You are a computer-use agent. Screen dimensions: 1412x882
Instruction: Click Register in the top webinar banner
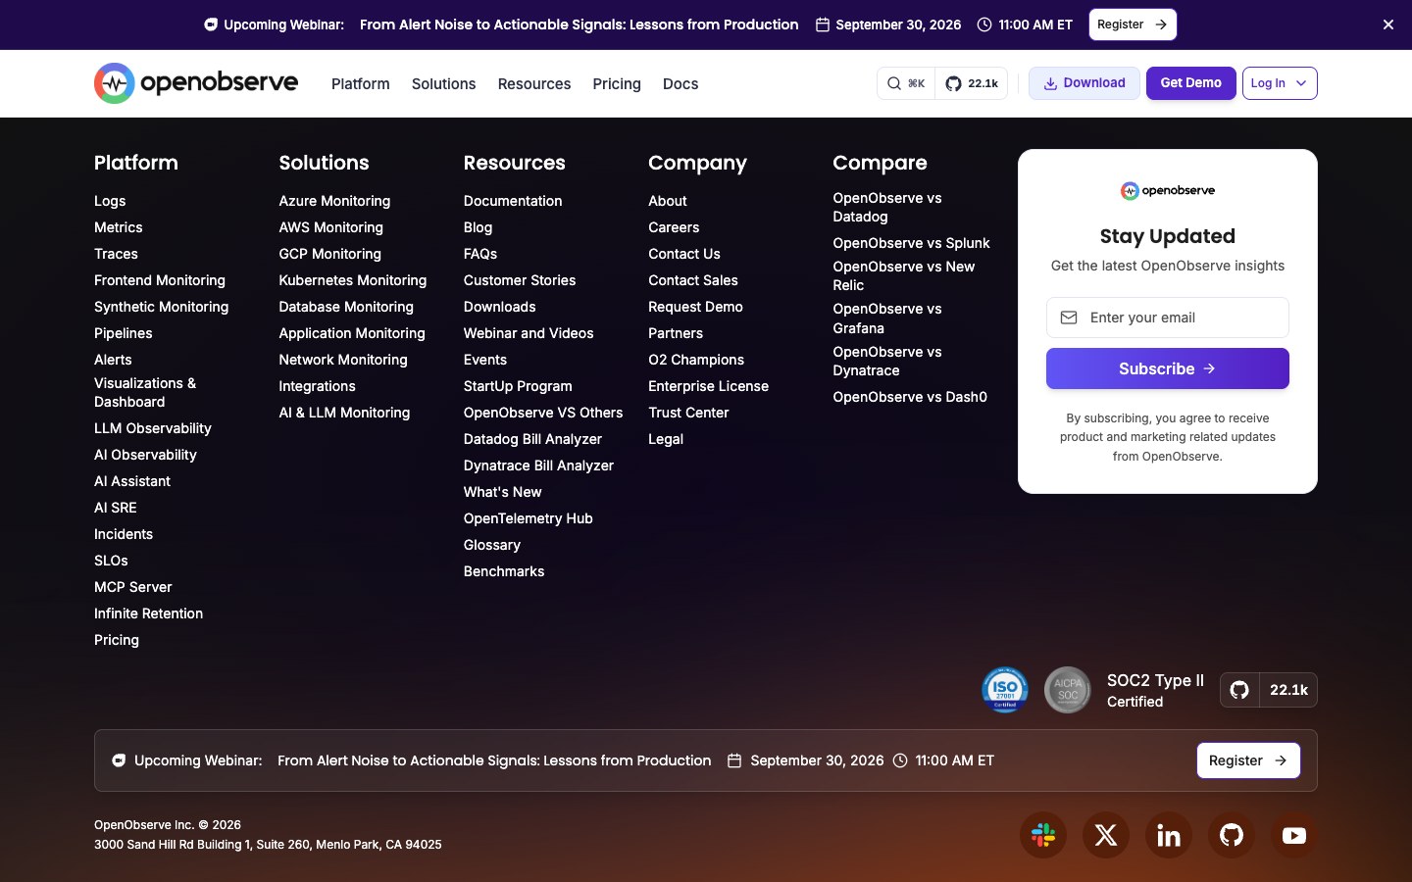pos(1133,24)
